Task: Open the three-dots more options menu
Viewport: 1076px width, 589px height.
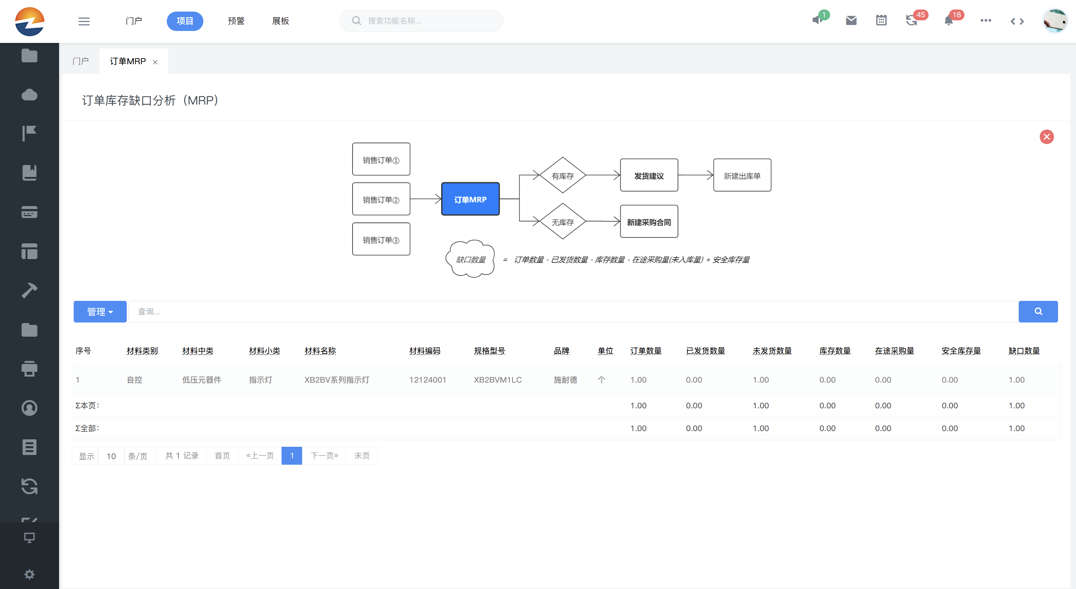Action: [986, 21]
